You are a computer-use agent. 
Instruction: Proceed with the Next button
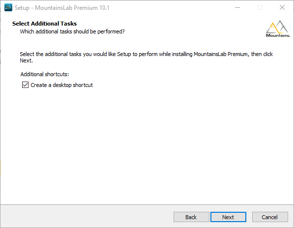pos(228,217)
